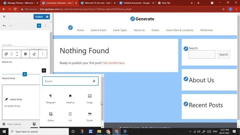Click the move to widget area icon
Viewport: 240px width, 135px height.
[x=34, y=54]
